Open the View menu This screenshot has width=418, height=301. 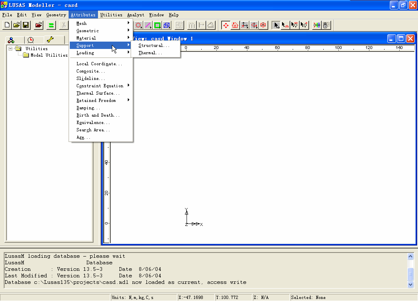click(36, 15)
